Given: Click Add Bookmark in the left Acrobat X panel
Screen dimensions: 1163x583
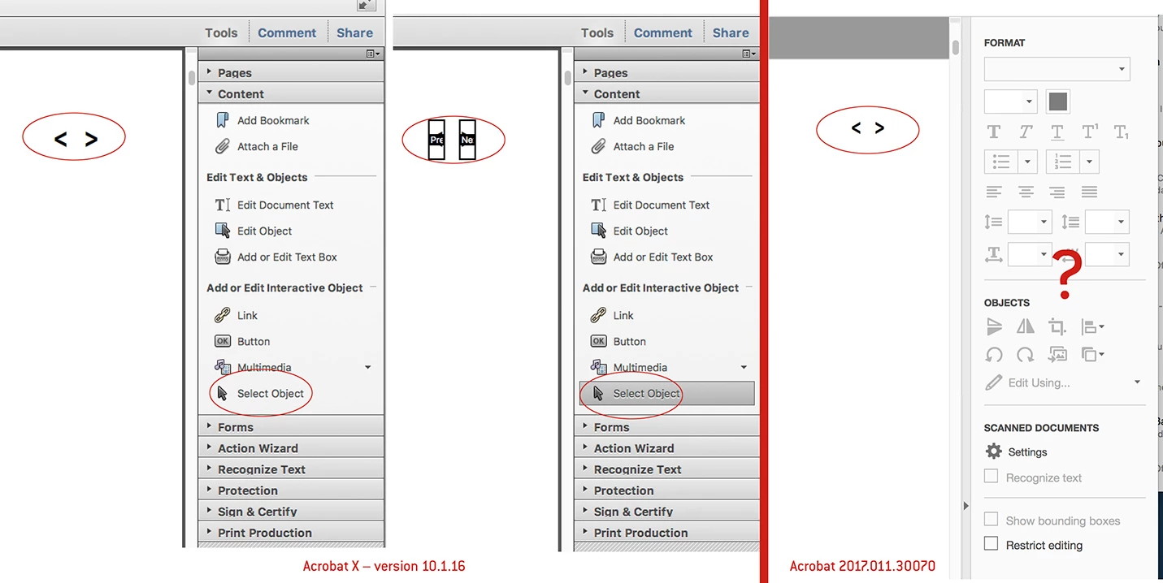Looking at the screenshot, I should coord(263,120).
